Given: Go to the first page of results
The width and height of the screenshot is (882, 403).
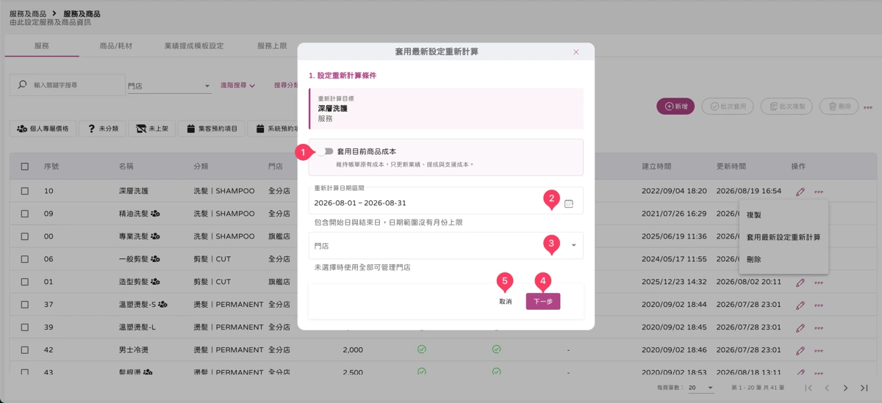Looking at the screenshot, I should click(808, 388).
